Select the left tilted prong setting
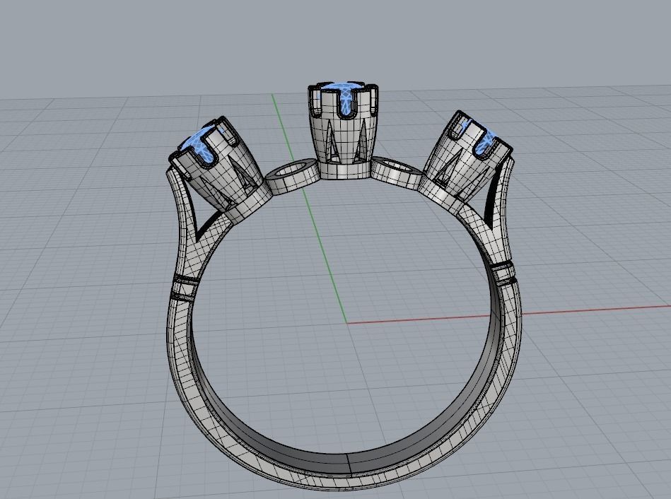Image resolution: width=671 pixels, height=499 pixels. (x=221, y=170)
